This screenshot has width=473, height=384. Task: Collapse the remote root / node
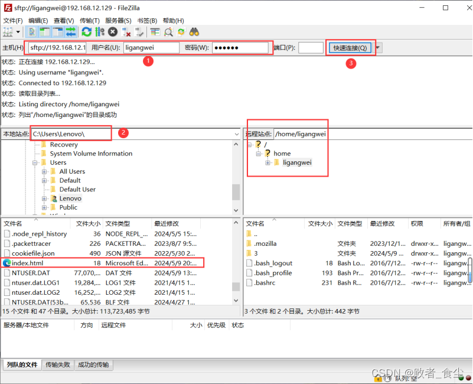pos(250,145)
